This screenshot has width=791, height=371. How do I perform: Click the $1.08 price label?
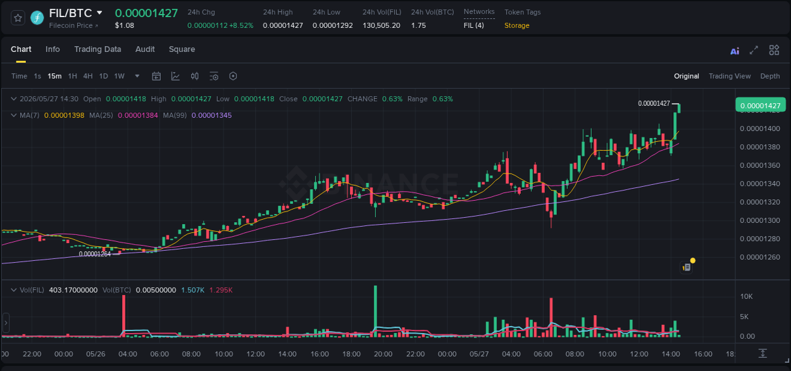click(125, 25)
